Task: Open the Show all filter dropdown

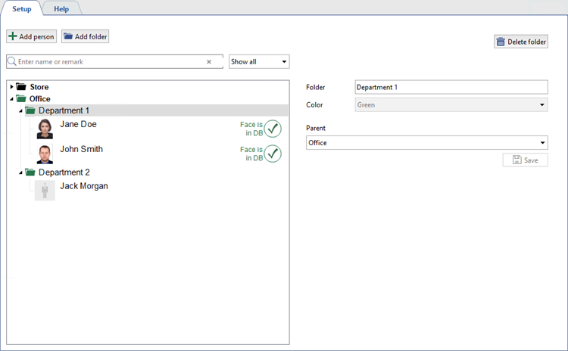Action: point(259,61)
